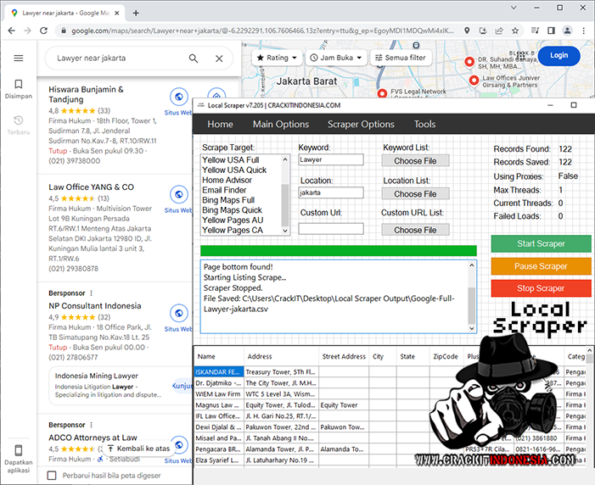This screenshot has height=485, width=595.
Task: Click the search magnifier in Maps
Action: pos(194,59)
